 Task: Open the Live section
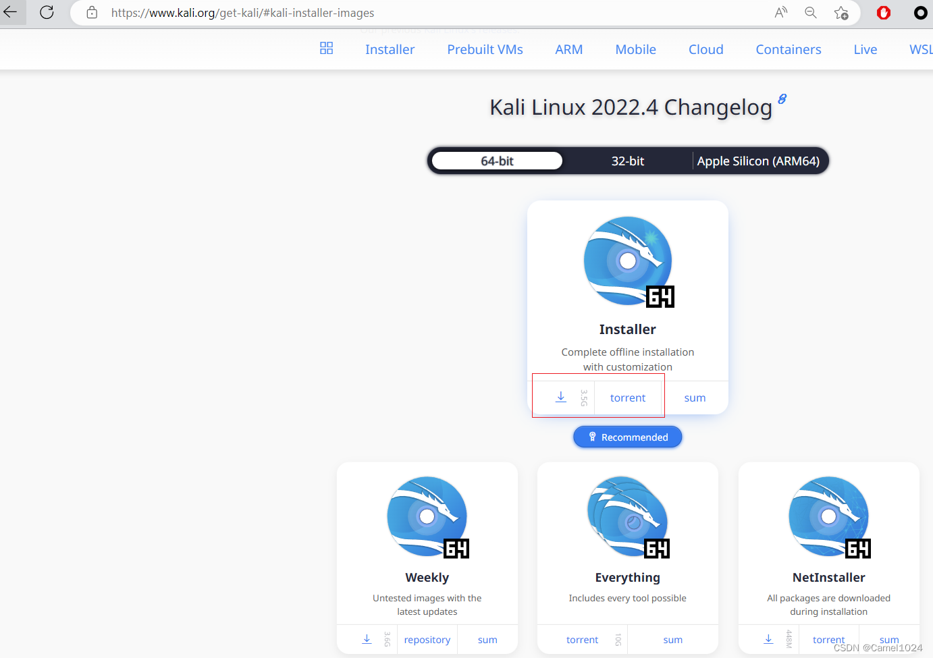865,49
